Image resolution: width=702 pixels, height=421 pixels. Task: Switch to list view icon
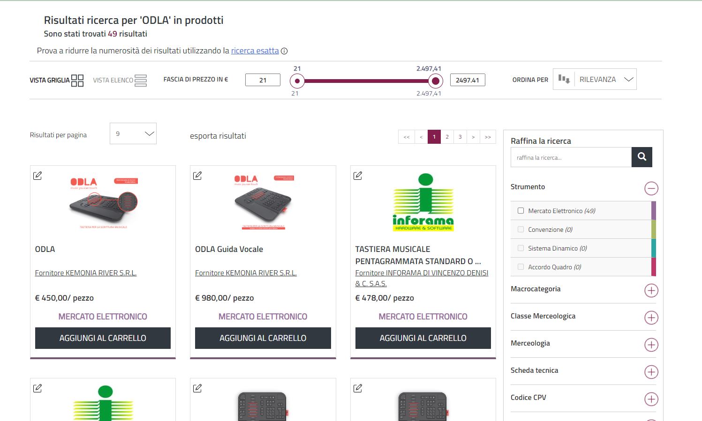tap(141, 81)
